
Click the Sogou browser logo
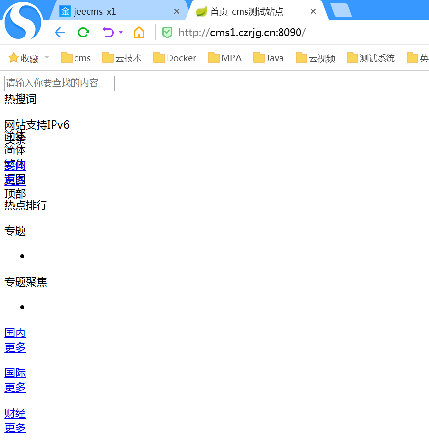23,21
